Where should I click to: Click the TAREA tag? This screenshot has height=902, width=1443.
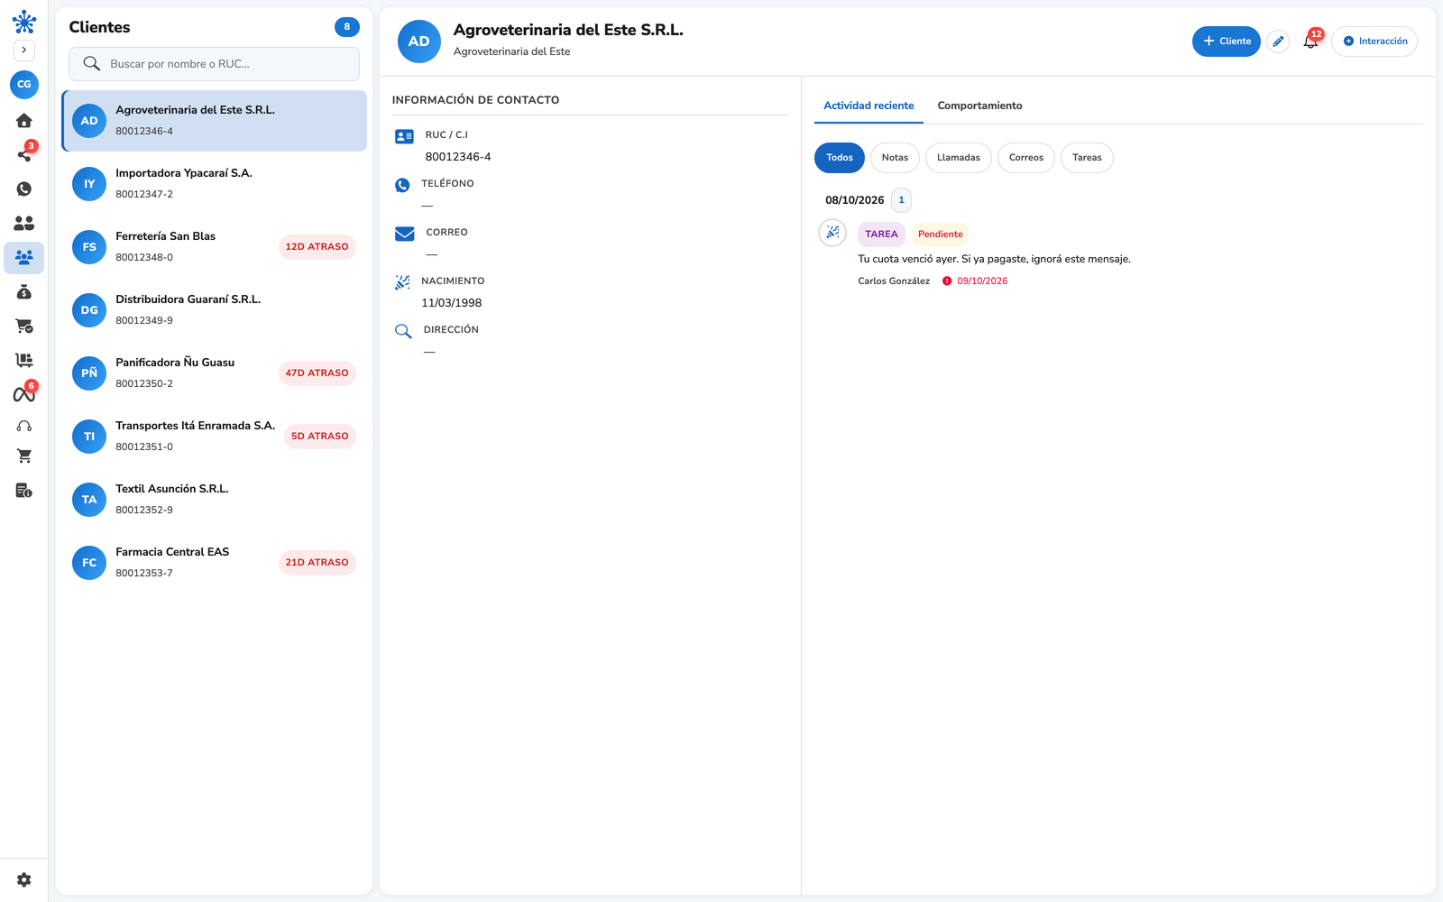click(881, 235)
